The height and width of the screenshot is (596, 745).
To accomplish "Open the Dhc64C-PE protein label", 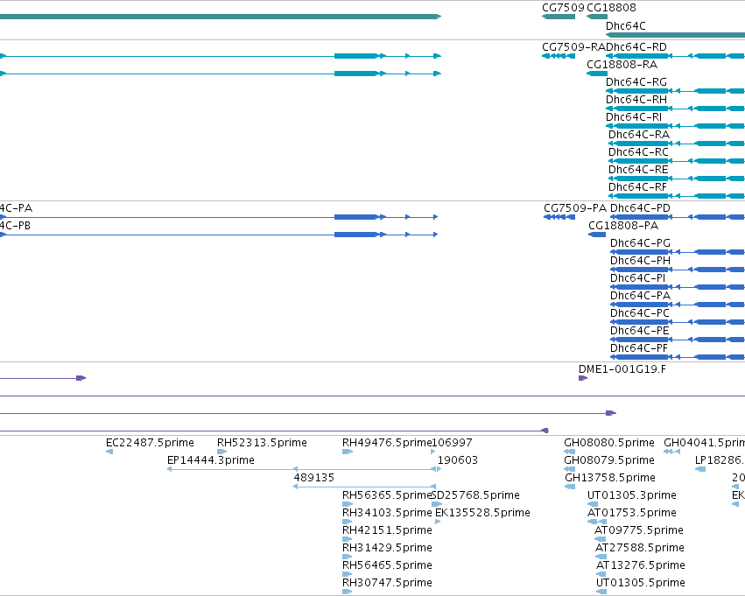I will click(640, 332).
